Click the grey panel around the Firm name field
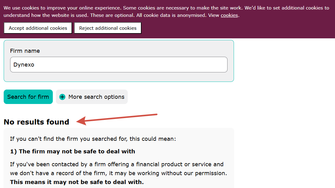 [x=119, y=61]
